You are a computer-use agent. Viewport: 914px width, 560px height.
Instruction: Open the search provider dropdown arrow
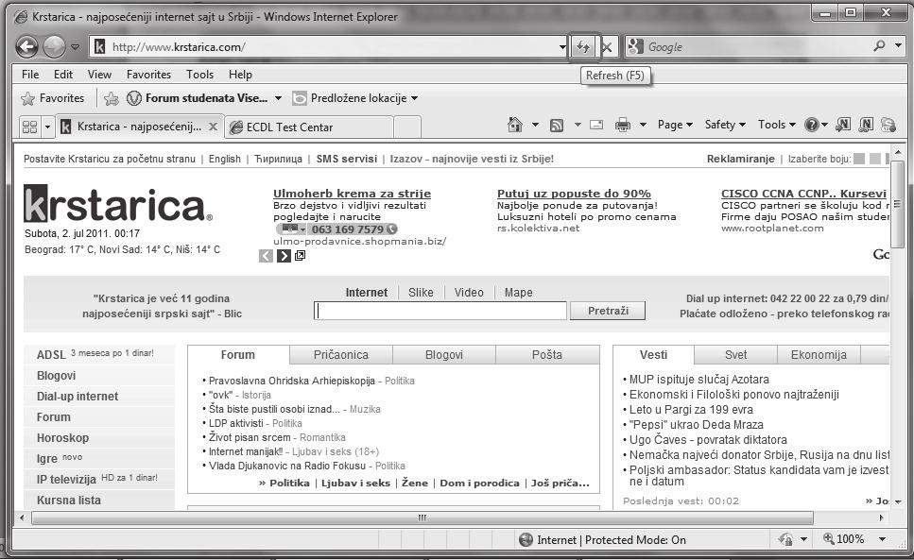click(x=898, y=46)
